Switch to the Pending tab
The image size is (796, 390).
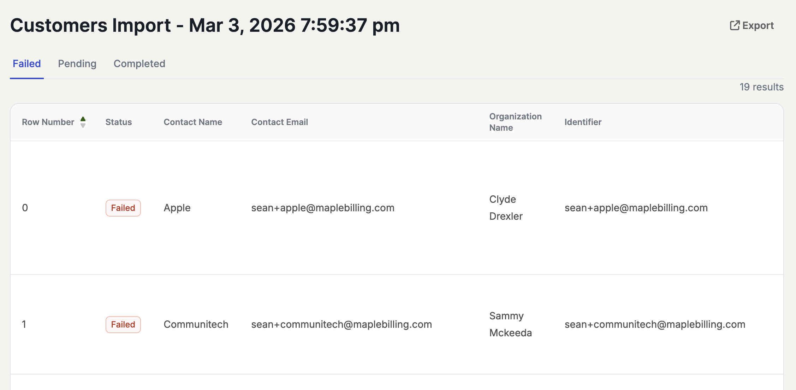(77, 64)
